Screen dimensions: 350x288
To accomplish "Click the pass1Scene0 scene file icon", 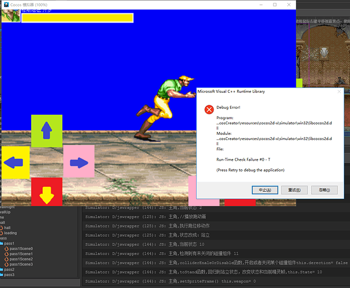I will tap(6, 248).
